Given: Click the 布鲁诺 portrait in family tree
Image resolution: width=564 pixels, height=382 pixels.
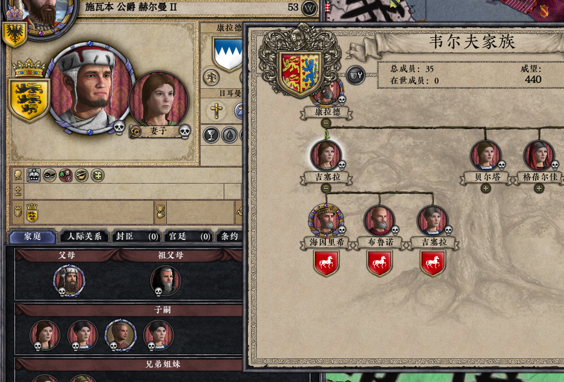Looking at the screenshot, I should pyautogui.click(x=379, y=221).
